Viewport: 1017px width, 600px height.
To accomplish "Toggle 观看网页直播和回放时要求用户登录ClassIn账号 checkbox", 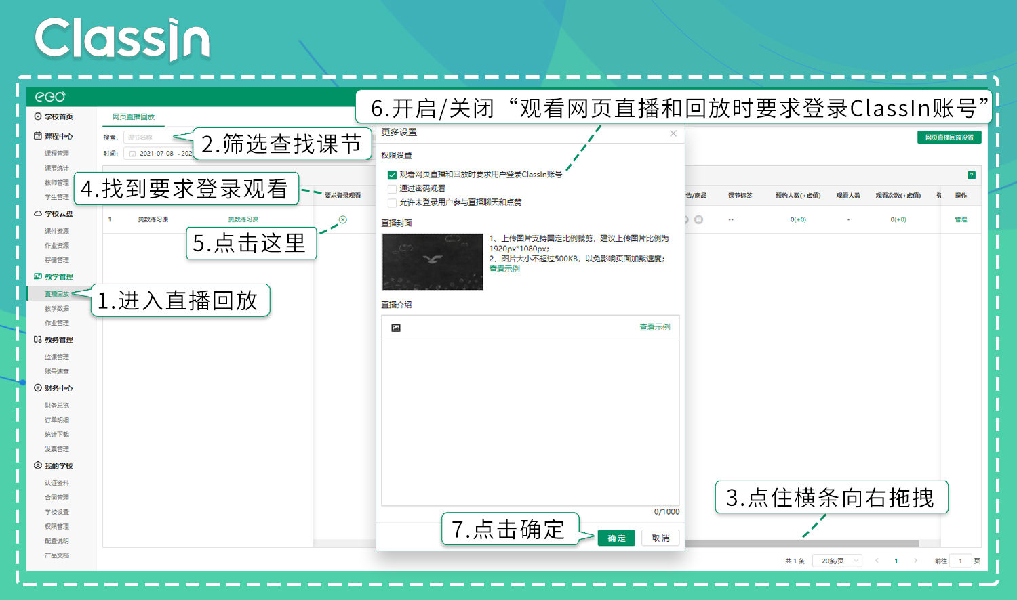I will tap(392, 175).
